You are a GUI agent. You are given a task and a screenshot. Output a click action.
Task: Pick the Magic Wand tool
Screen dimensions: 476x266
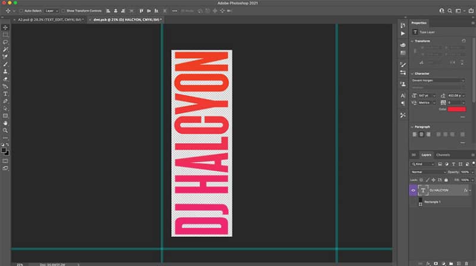[x=5, y=49]
